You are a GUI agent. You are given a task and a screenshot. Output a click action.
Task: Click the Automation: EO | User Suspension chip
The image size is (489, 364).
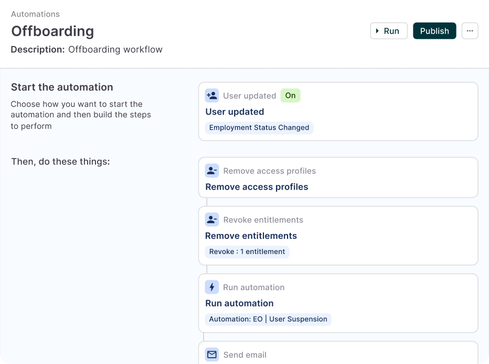tap(268, 319)
